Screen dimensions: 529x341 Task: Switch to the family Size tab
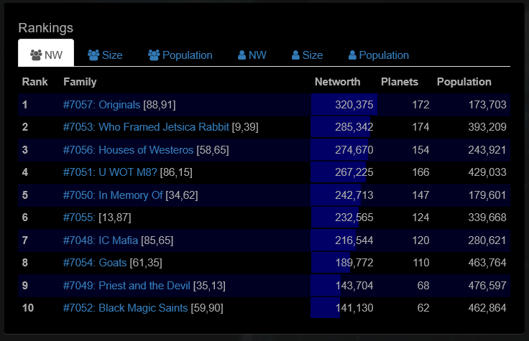tap(105, 55)
